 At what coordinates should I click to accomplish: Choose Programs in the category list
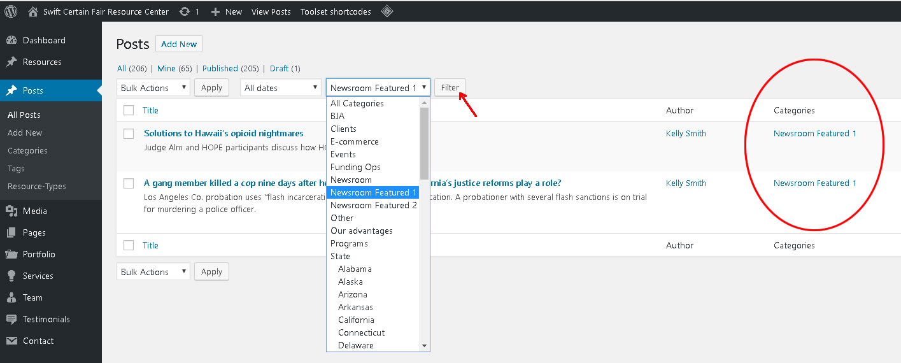pyautogui.click(x=372, y=243)
